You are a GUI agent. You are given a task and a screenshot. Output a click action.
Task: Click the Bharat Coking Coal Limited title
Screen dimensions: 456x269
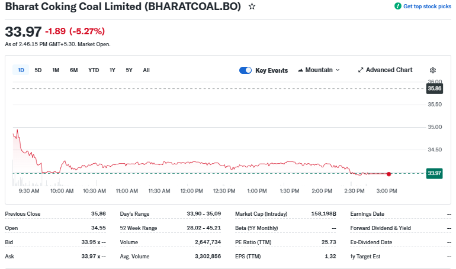tap(123, 7)
